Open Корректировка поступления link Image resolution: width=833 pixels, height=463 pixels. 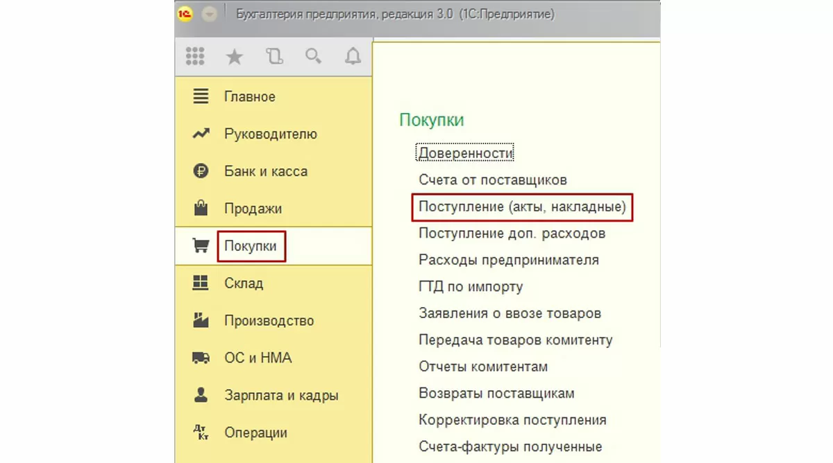coord(512,420)
